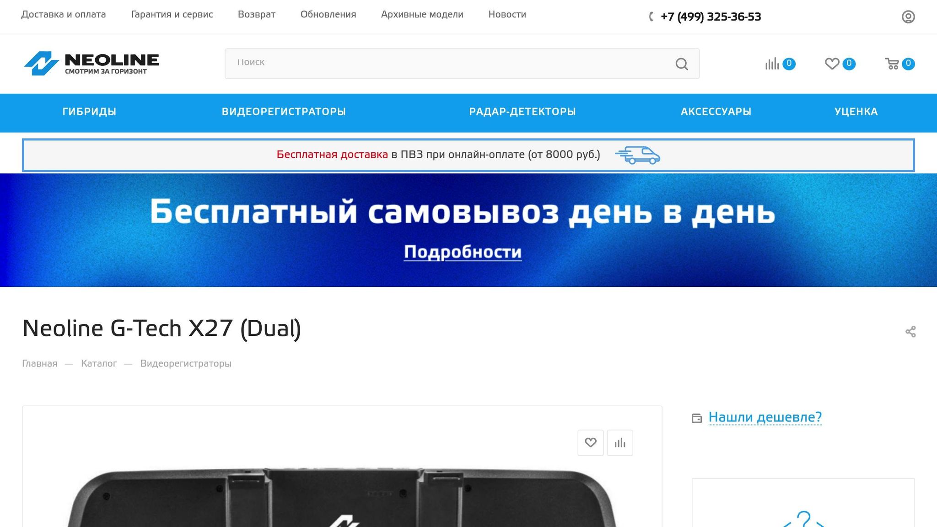Navigate to Каталог breadcrumb
937x527 pixels.
[x=99, y=364]
